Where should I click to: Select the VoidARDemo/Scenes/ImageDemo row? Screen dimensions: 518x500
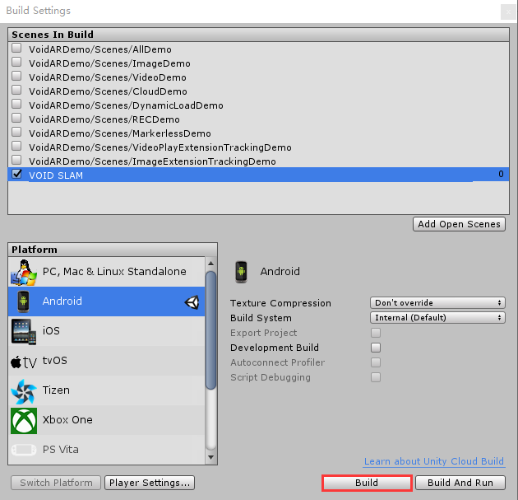(x=258, y=63)
